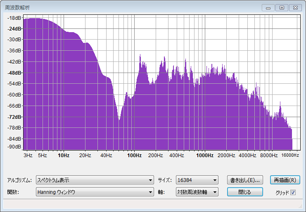Close the window using the title bar X
Image resolution: width=306 pixels, height=212 pixels.
[295, 7]
